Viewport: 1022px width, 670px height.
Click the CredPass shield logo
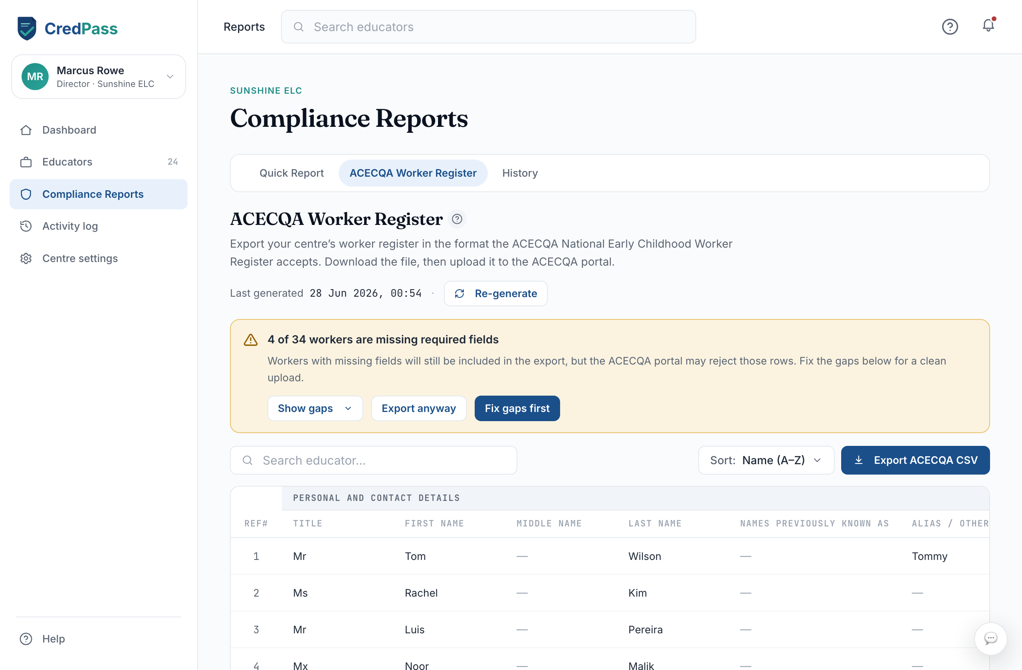27,28
